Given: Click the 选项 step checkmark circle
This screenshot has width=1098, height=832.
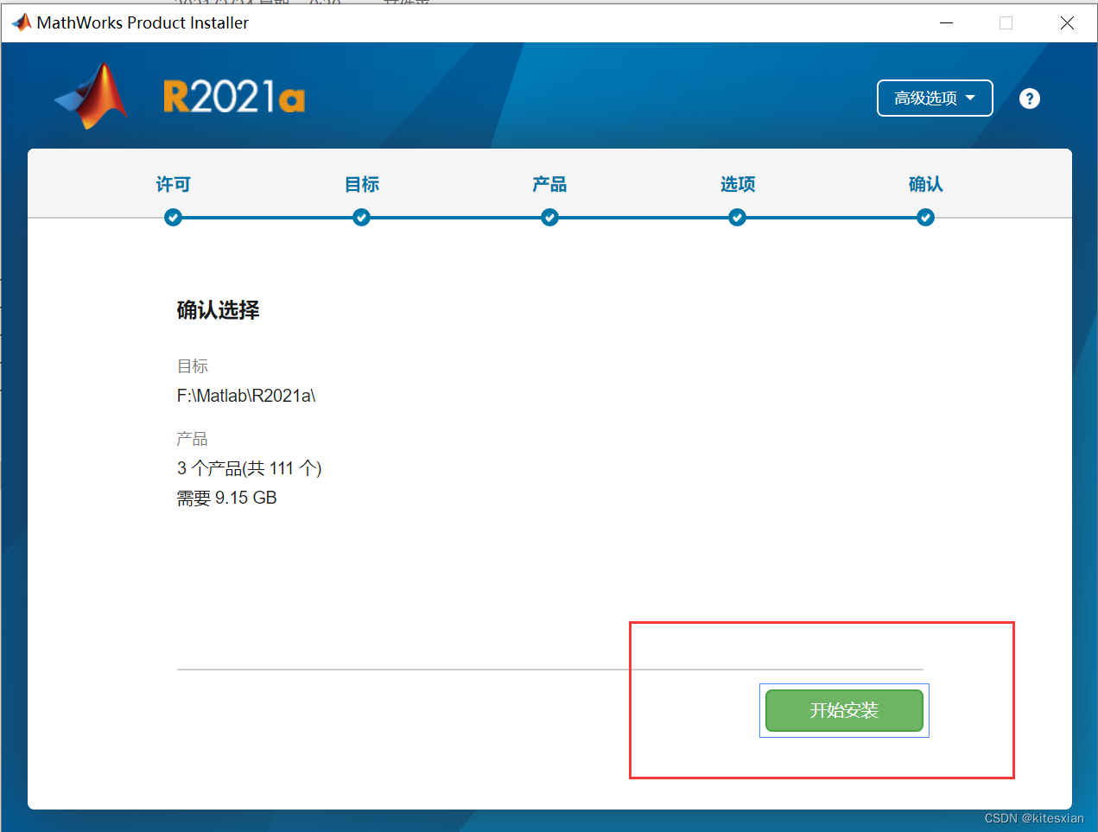Looking at the screenshot, I should pos(737,218).
